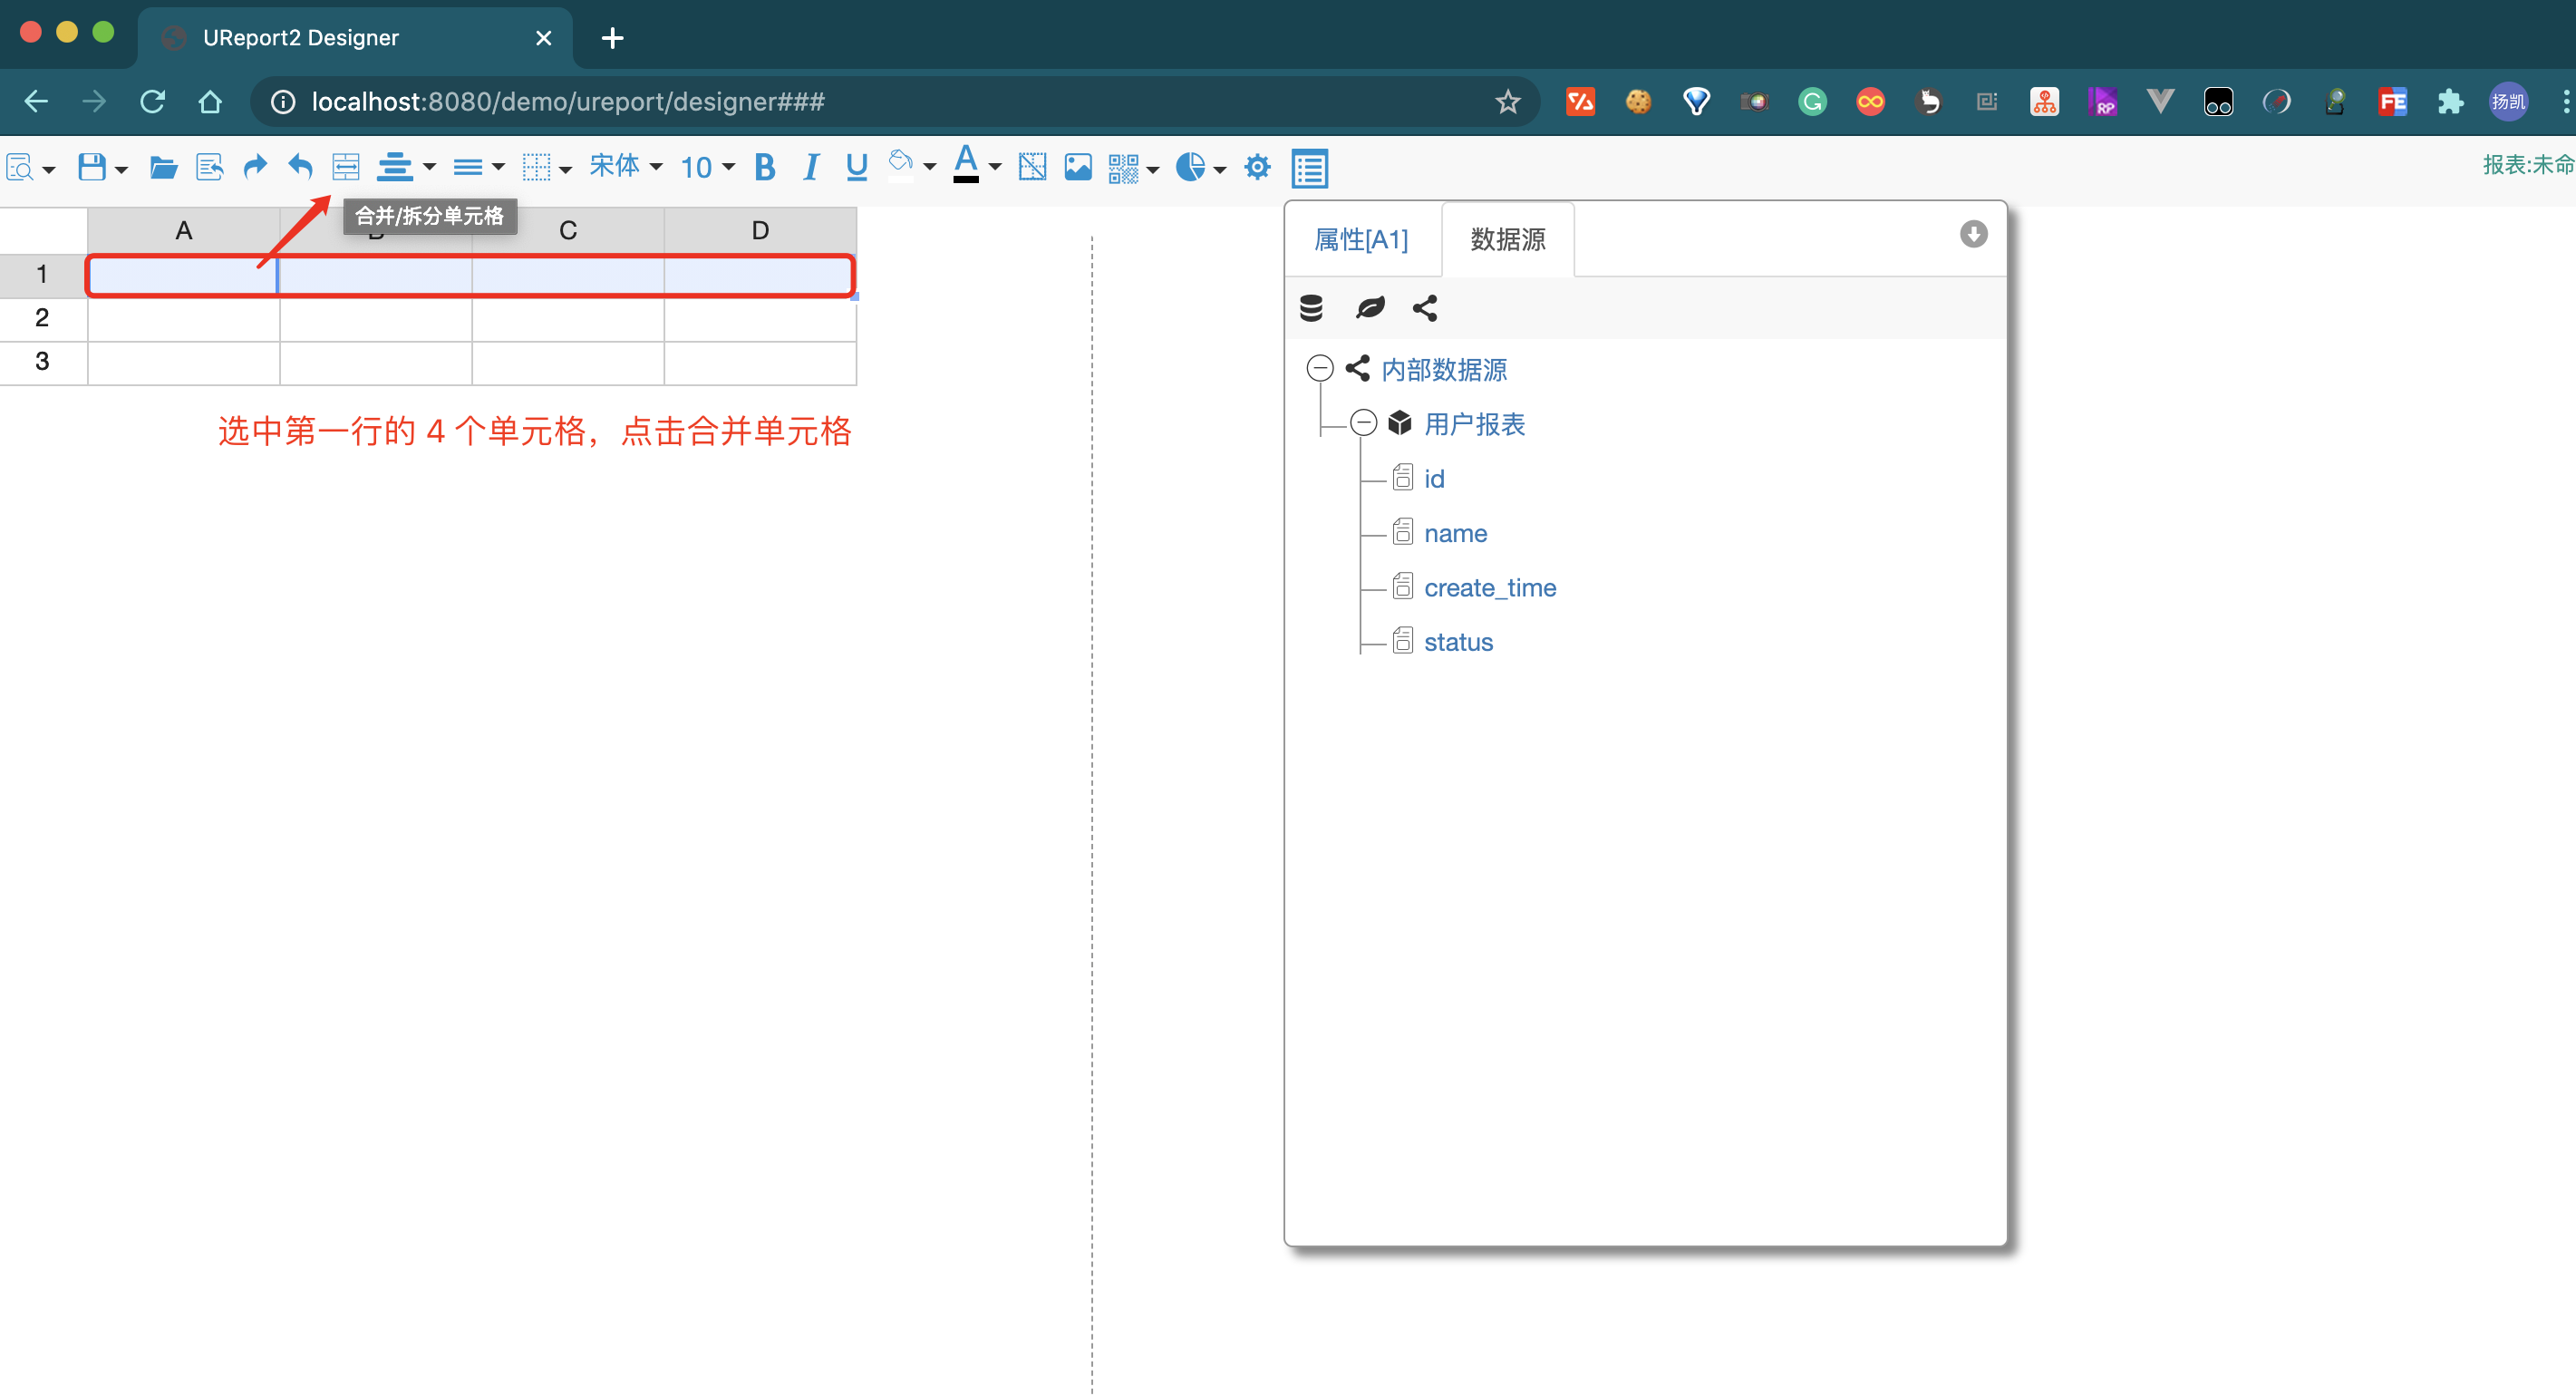Click the font color A icon
The image size is (2576, 1396).
966,165
